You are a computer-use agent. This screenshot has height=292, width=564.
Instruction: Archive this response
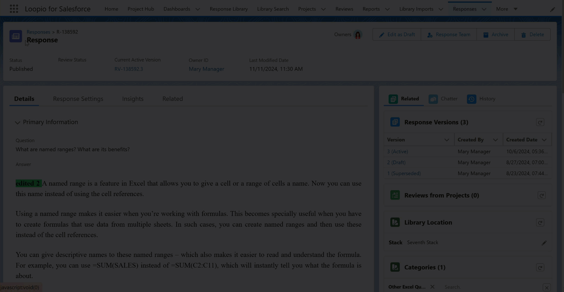495,35
